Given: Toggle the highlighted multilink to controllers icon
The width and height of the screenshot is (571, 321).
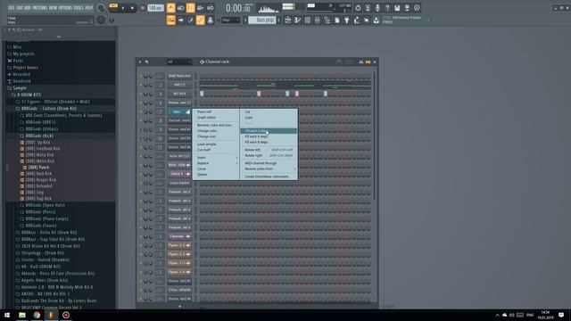Looking at the screenshot, I should click(200, 21).
